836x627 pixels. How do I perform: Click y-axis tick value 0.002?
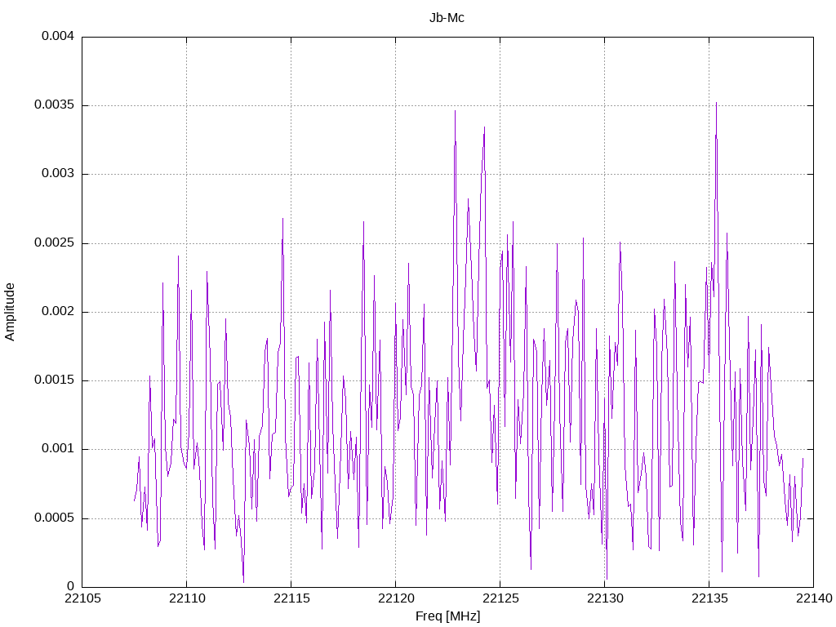(58, 312)
